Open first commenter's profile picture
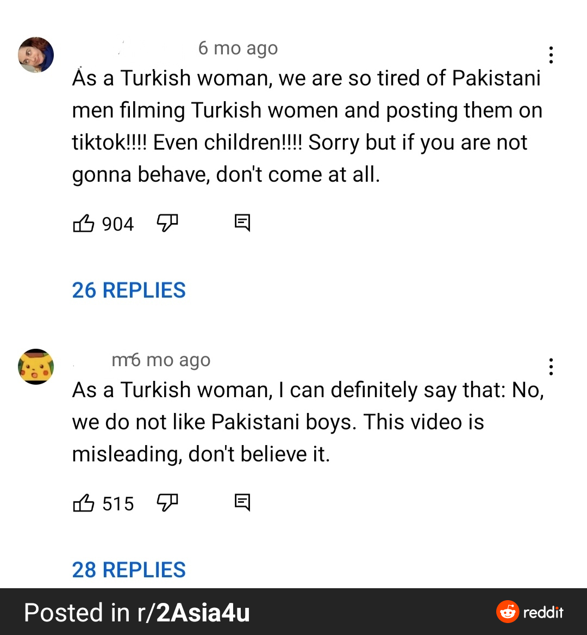 pyautogui.click(x=36, y=54)
